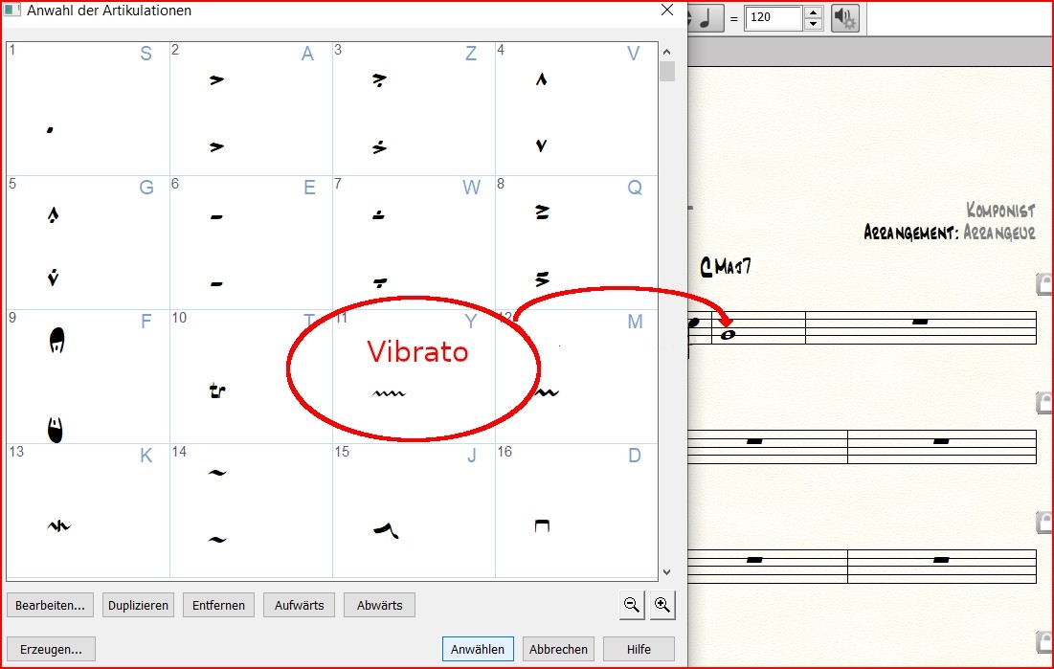Image resolution: width=1054 pixels, height=669 pixels.
Task: Cancel dialog with Abbrechen
Action: pos(559,650)
